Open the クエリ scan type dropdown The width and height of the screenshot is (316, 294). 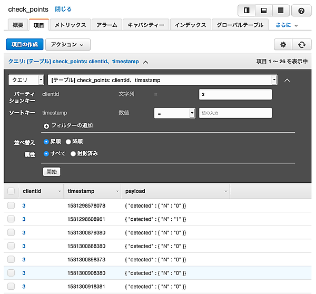26,80
